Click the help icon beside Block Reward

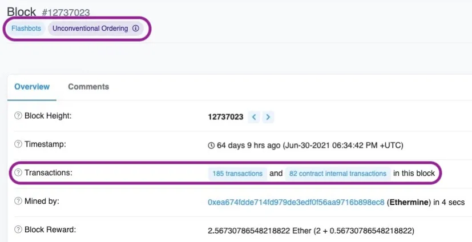click(18, 230)
